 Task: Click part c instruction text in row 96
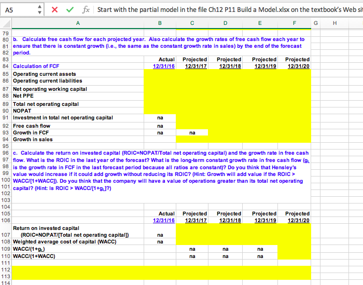click(x=161, y=153)
